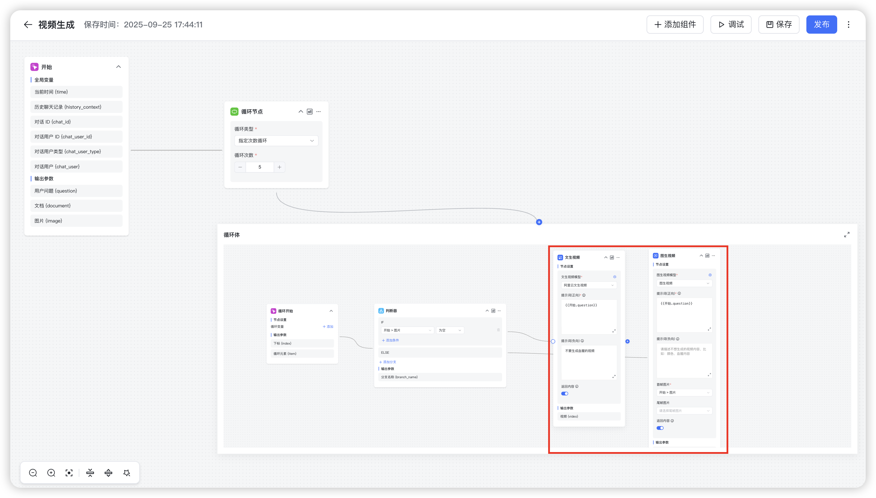Increase 循环次数 with the plus stepper
The height and width of the screenshot is (498, 876).
[x=280, y=167]
